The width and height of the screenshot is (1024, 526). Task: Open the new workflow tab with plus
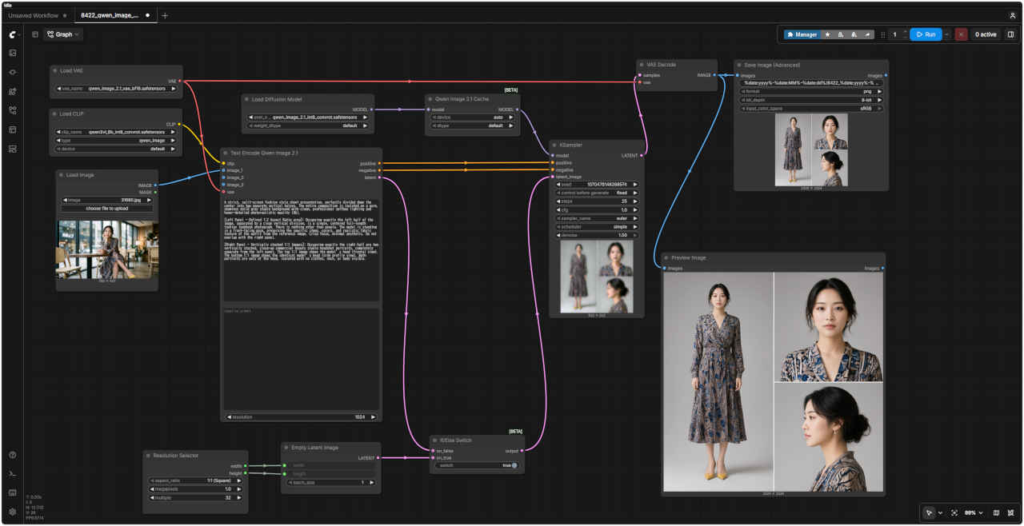coord(165,15)
